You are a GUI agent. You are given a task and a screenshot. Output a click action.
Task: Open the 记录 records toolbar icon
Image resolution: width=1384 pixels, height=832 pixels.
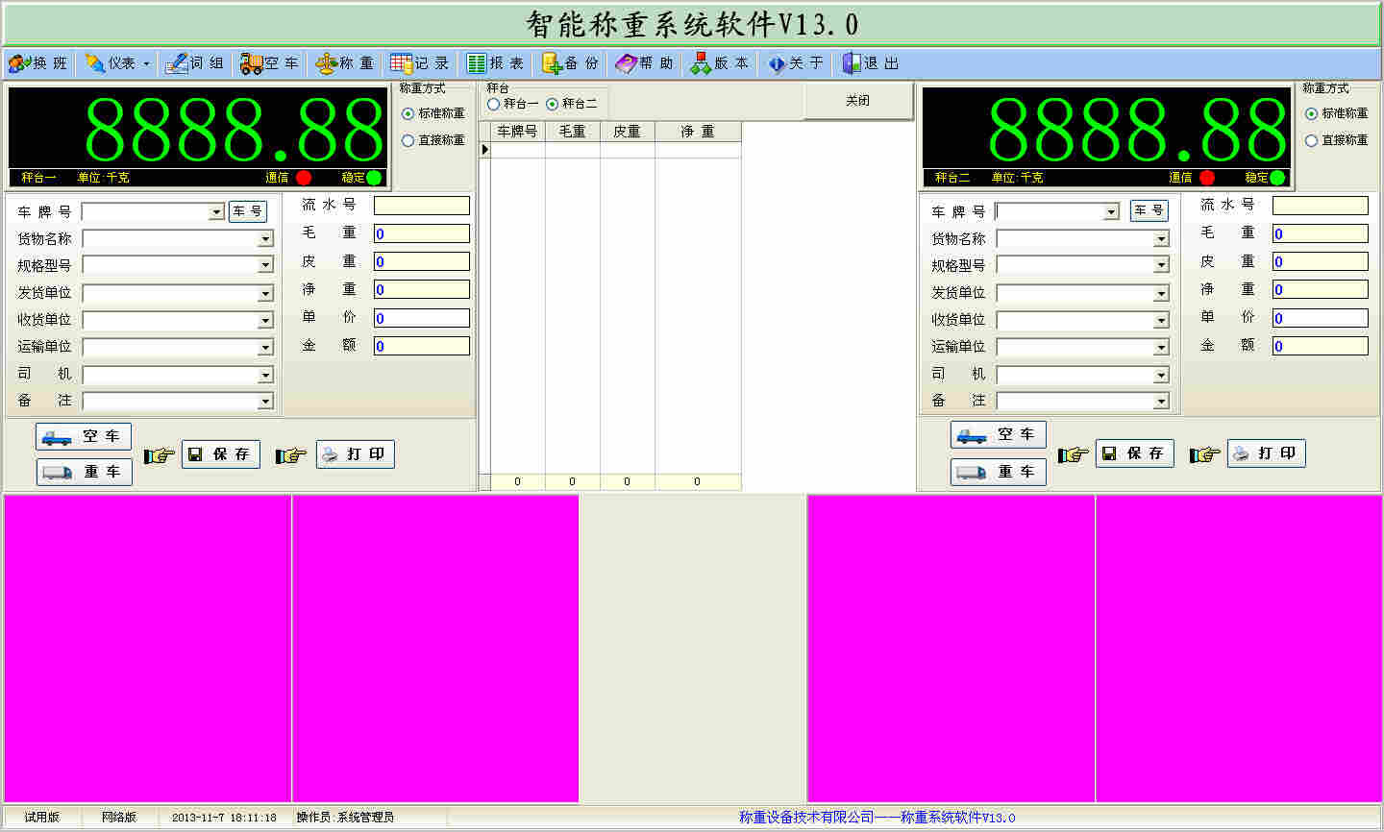point(402,63)
